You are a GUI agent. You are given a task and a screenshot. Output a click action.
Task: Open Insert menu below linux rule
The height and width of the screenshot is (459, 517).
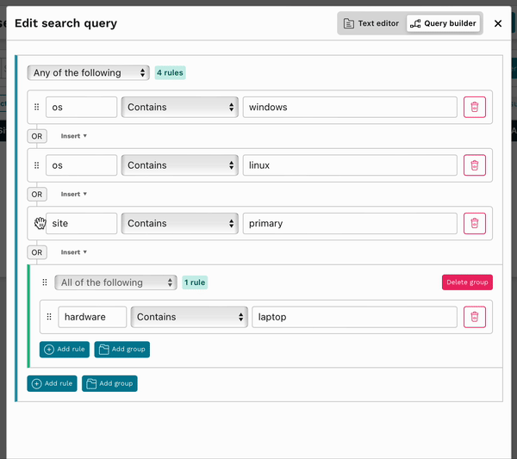[x=73, y=194]
